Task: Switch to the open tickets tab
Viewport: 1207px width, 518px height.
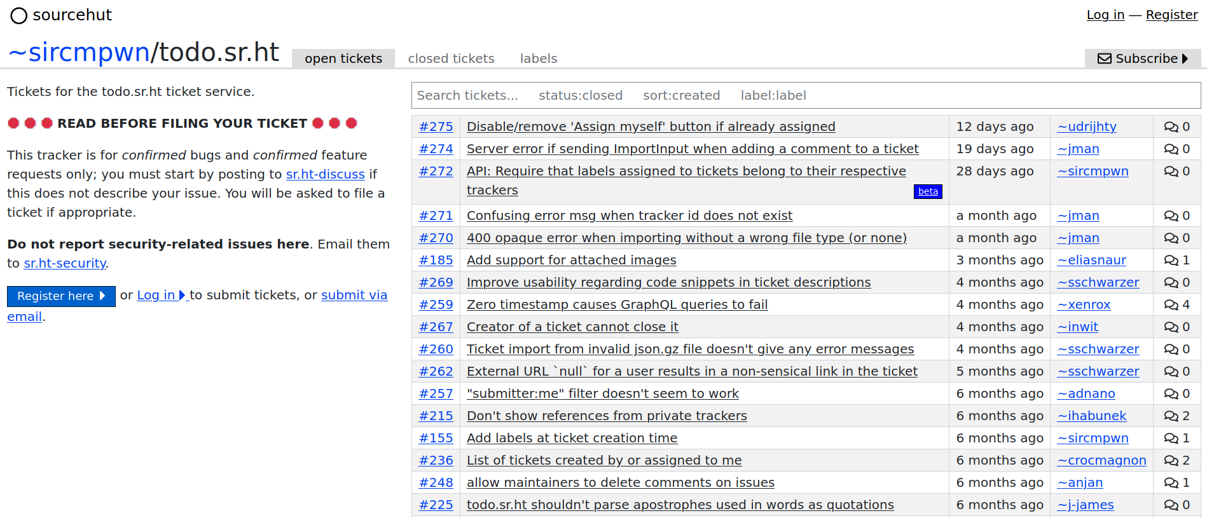Action: (343, 58)
